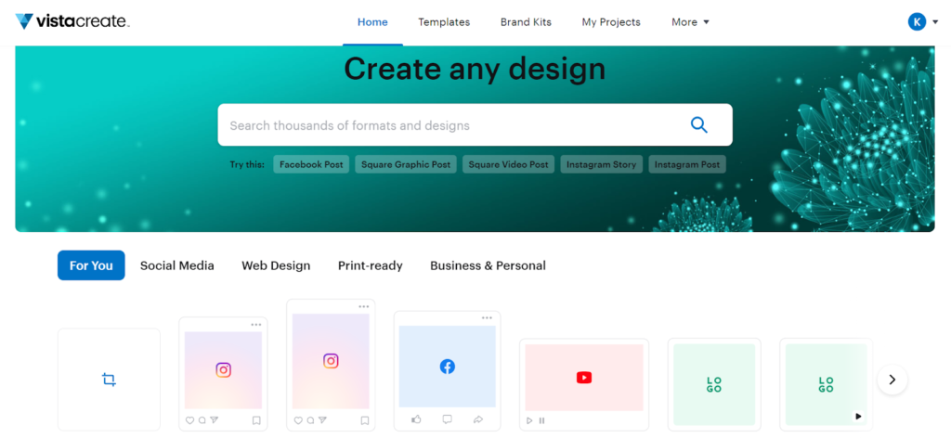The width and height of the screenshot is (951, 438).
Task: Click send icon on square Instagram card
Action: pyautogui.click(x=215, y=419)
